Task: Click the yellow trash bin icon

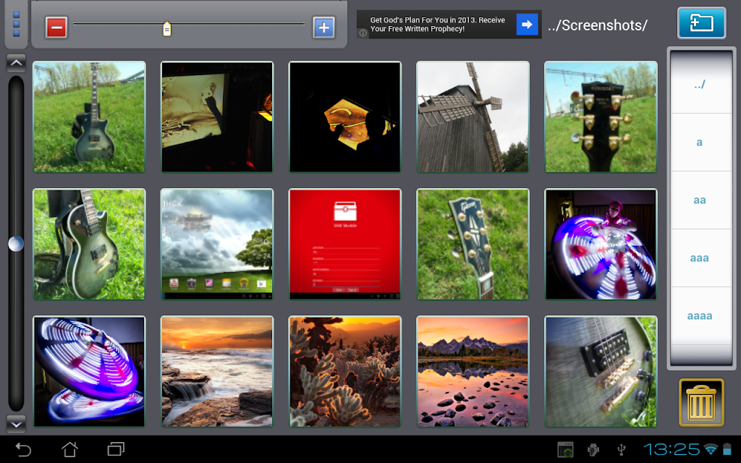Action: [701, 402]
